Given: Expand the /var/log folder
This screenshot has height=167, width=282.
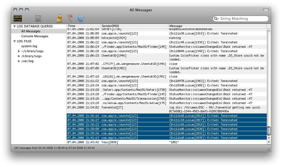Looking at the screenshot, I should pyautogui.click(x=19, y=61).
